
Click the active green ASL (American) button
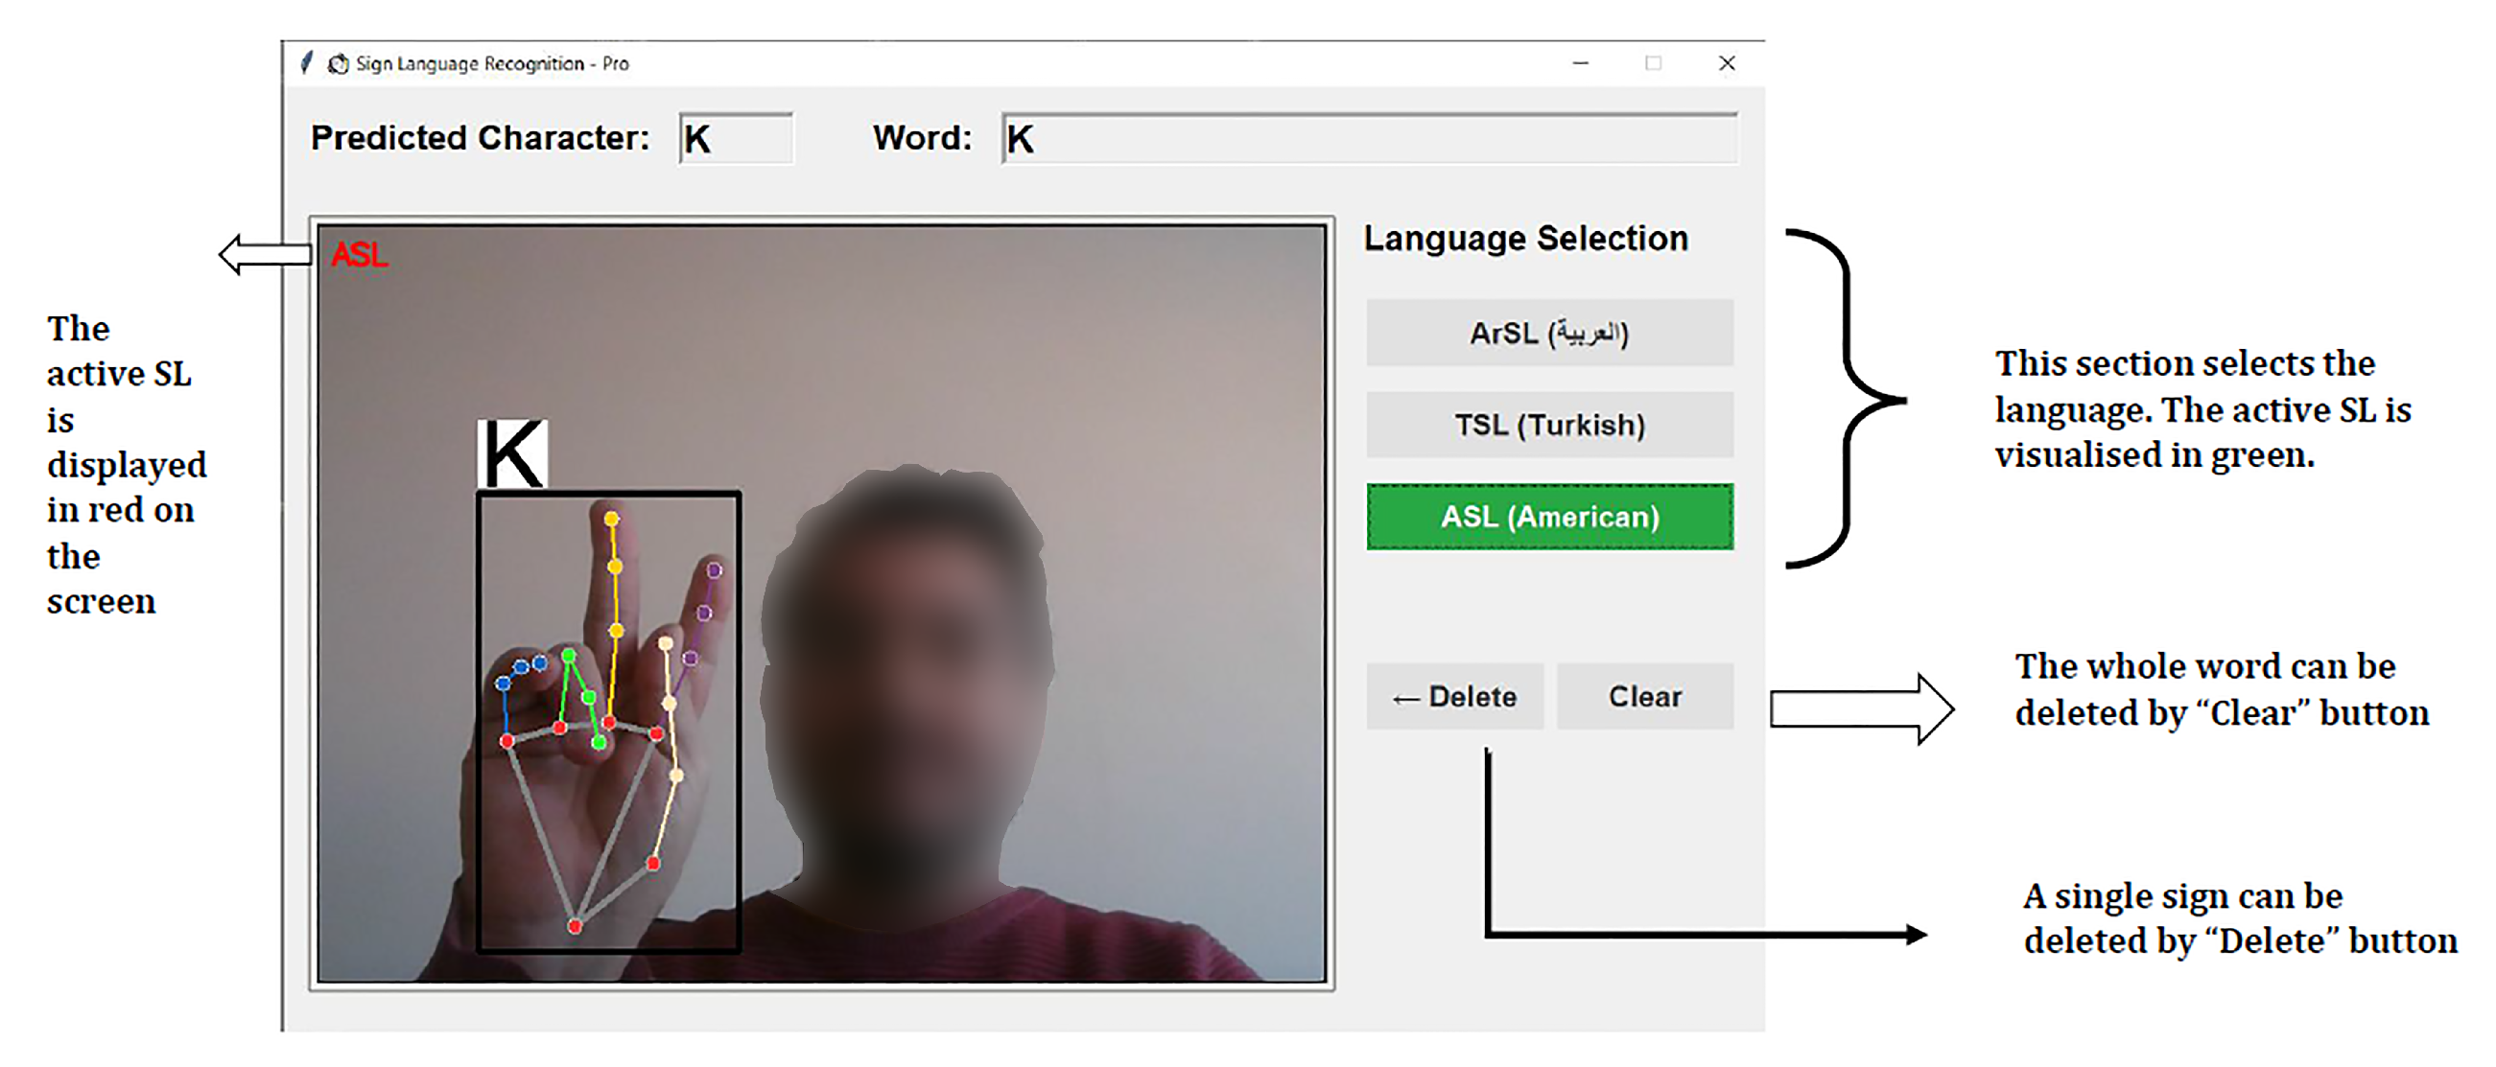coord(1548,517)
